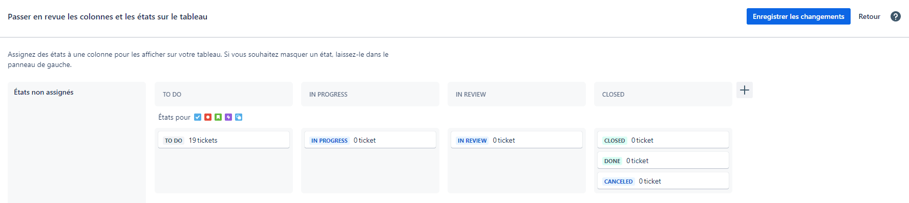The height and width of the screenshot is (203, 909).
Task: Click the blue Task issue type icon
Action: pyautogui.click(x=198, y=117)
